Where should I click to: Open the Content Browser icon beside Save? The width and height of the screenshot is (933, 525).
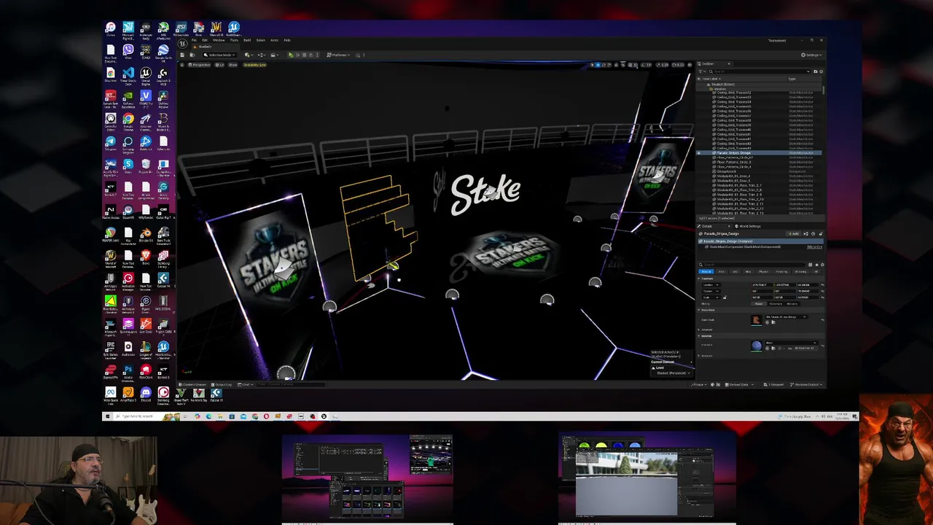click(192, 55)
